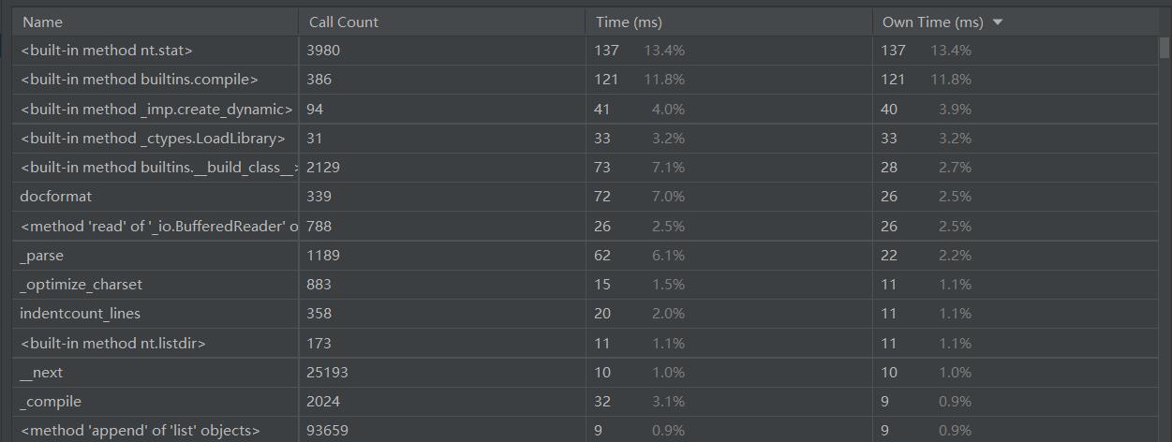The image size is (1172, 442).
Task: Select the _optimize_charset row
Action: [81, 285]
